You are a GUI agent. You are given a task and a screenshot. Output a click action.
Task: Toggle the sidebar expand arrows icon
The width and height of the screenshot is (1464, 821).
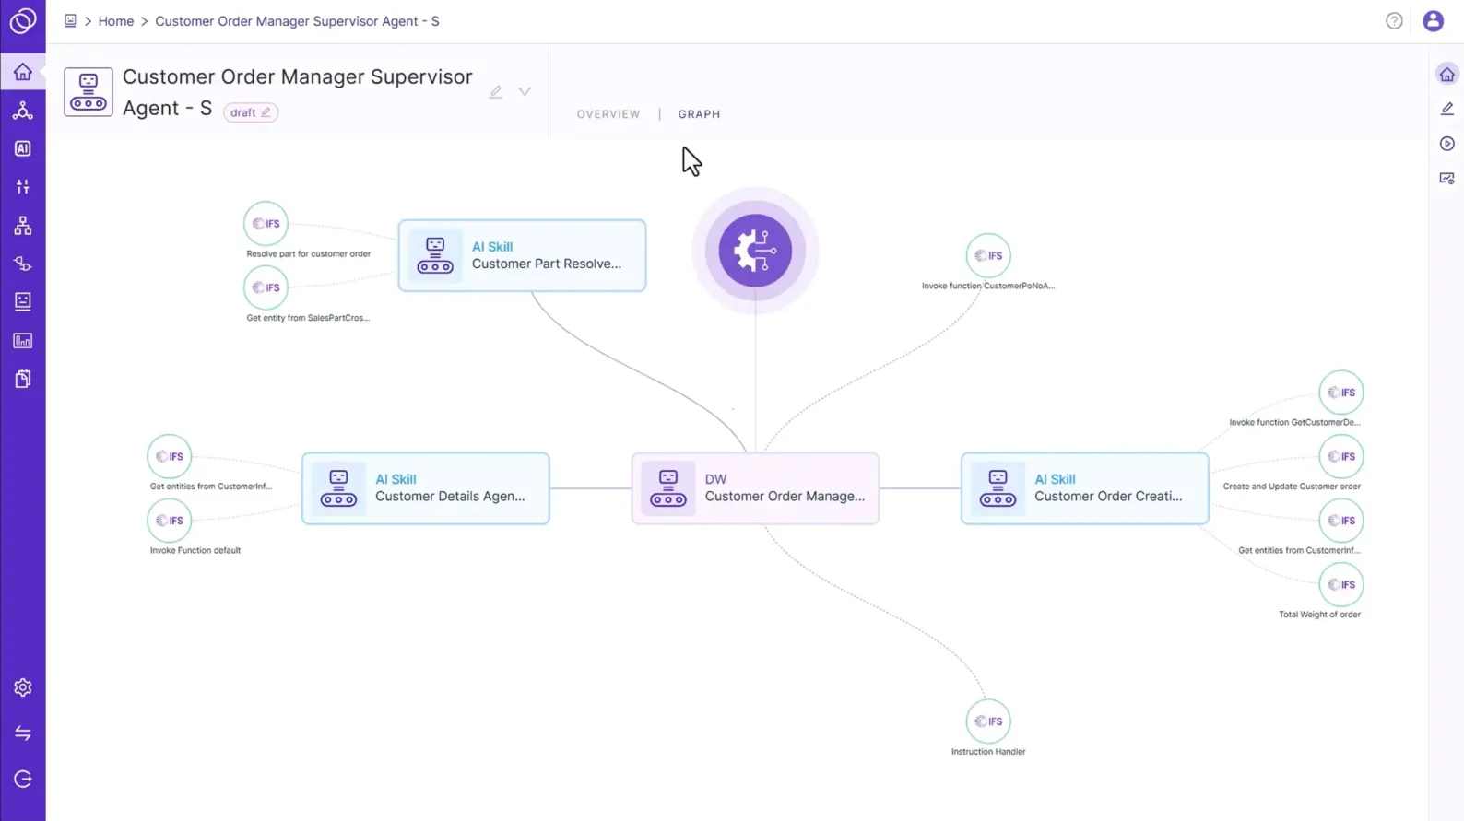click(x=23, y=733)
